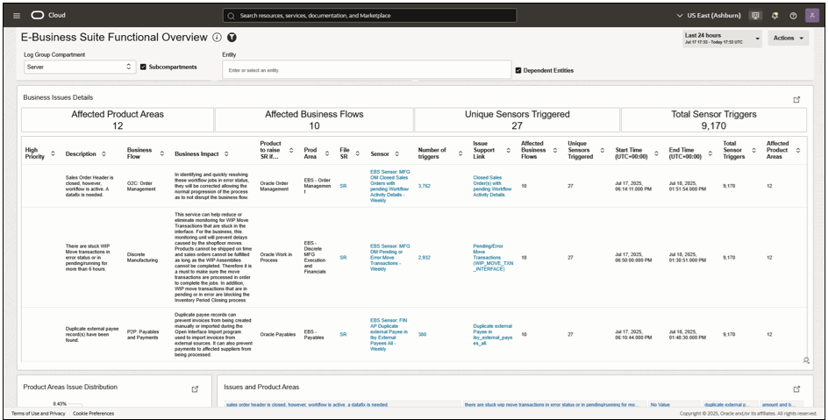The width and height of the screenshot is (828, 420).
Task: Open the Log Group Compartment Server dropdown
Action: point(80,67)
